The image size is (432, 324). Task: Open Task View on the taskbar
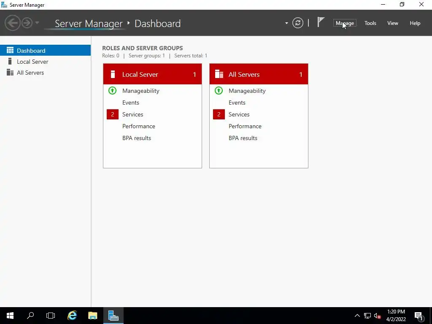pos(51,316)
